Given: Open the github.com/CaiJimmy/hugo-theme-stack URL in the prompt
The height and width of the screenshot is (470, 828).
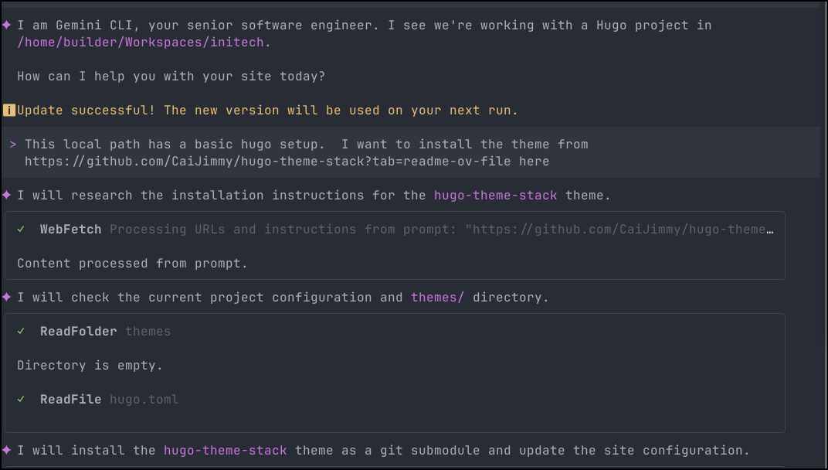Looking at the screenshot, I should 287,162.
